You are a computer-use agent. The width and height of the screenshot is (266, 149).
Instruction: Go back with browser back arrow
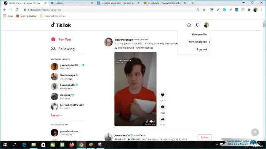[x=5, y=10]
